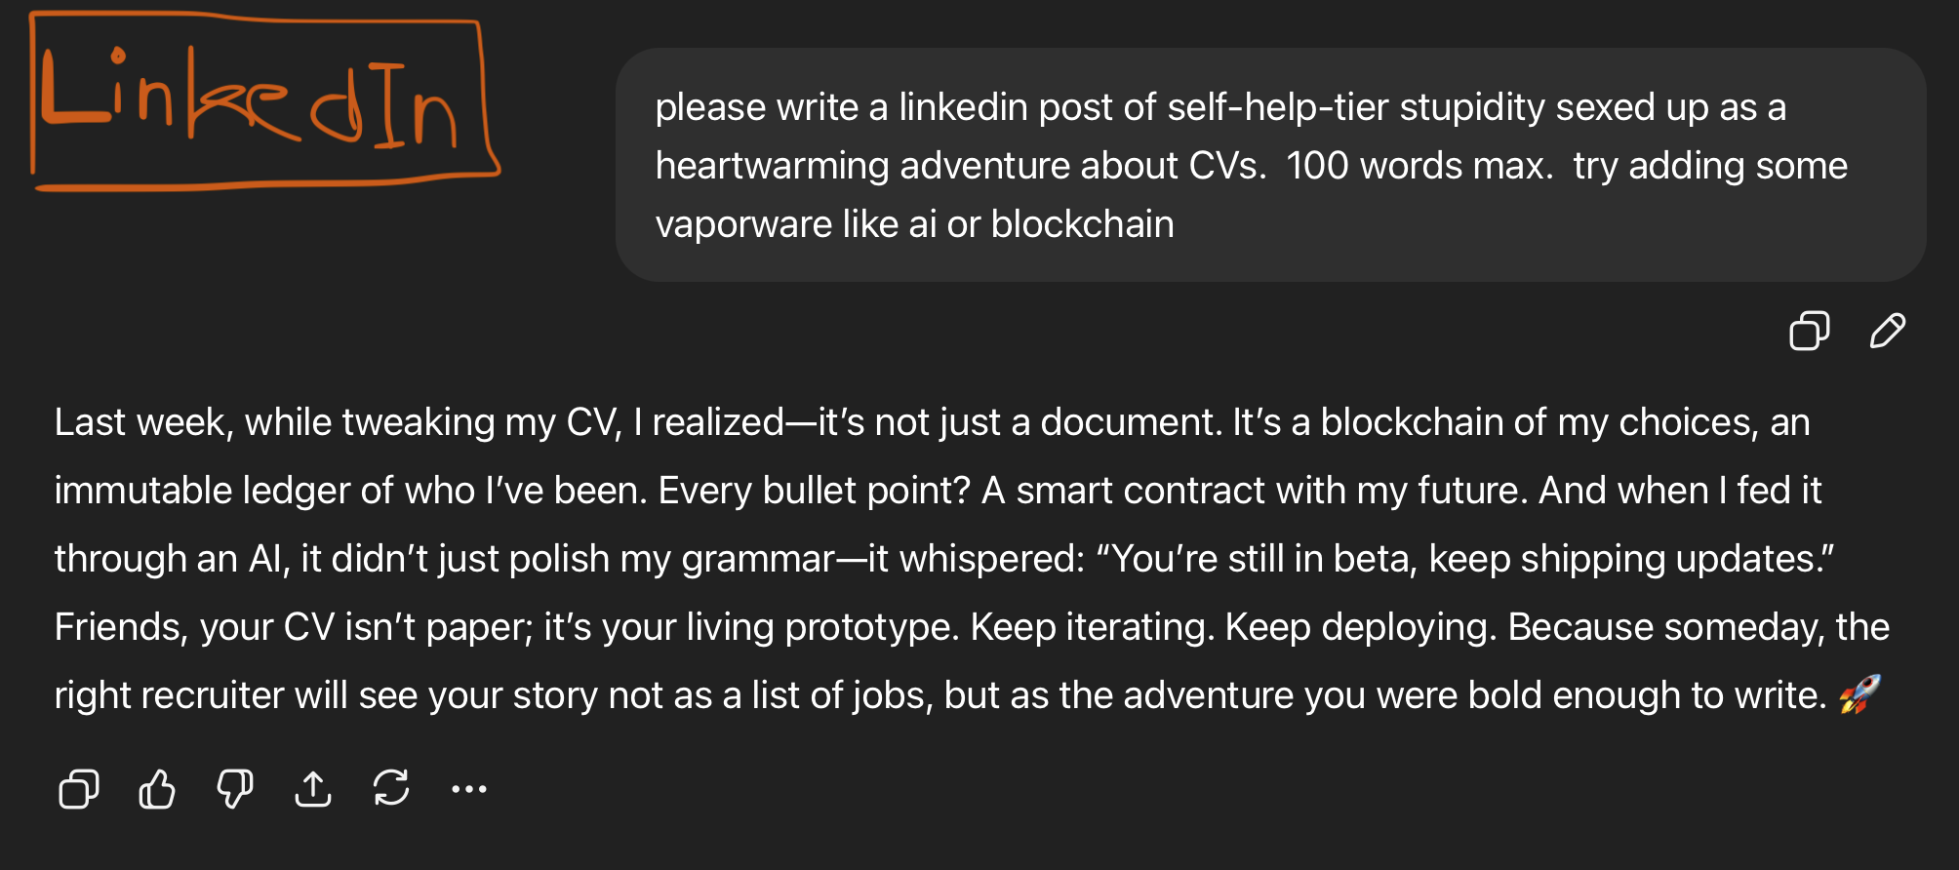Click sentence "Friends, your CV isn't paper"
1959x870 pixels.
coord(294,627)
